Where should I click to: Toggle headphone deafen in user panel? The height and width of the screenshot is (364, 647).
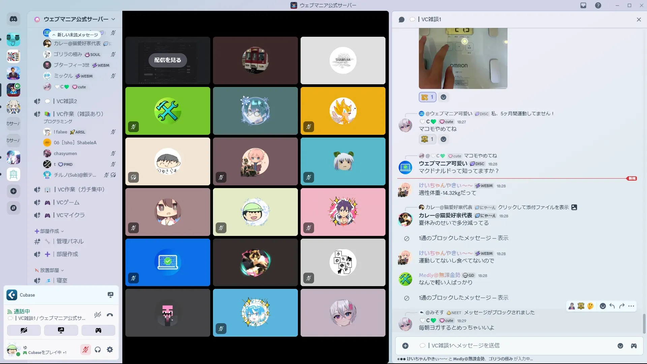(98, 350)
